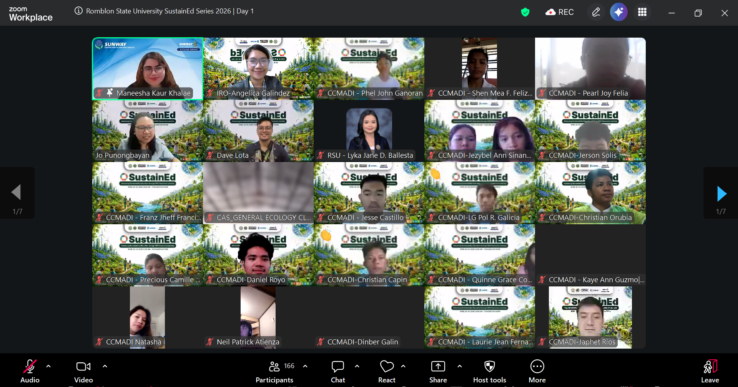The height and width of the screenshot is (387, 738).
Task: Open the view layout grid icon
Action: 642,12
